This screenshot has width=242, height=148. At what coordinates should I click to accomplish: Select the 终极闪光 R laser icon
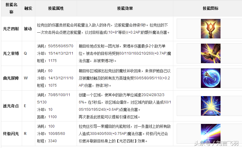pyautogui.click(x=210, y=134)
